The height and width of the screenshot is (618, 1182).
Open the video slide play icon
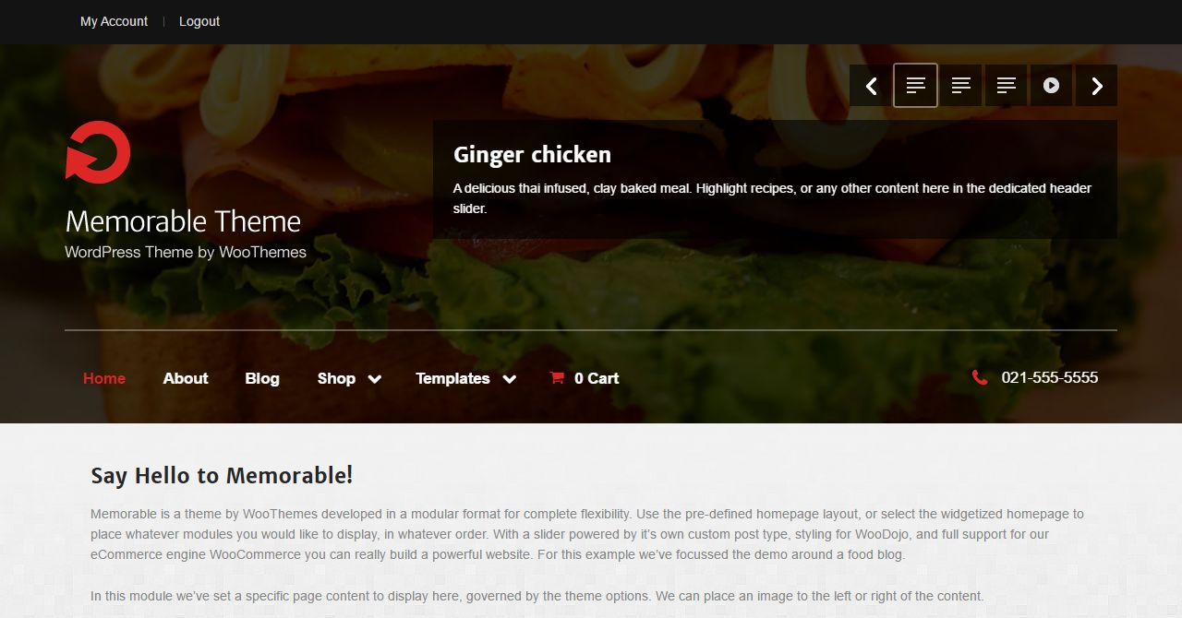coord(1051,86)
